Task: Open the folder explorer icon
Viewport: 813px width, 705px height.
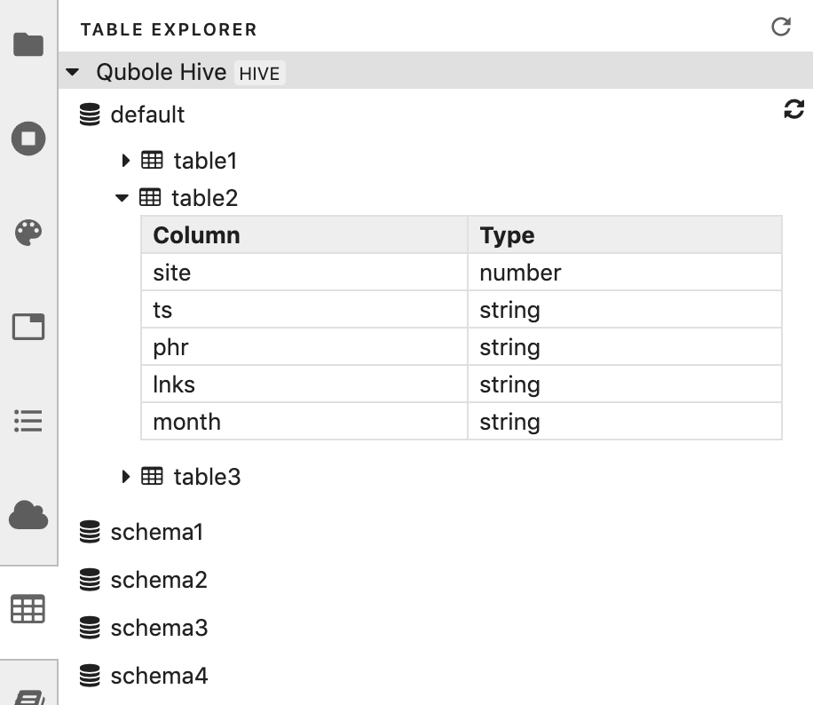Action: point(28,43)
